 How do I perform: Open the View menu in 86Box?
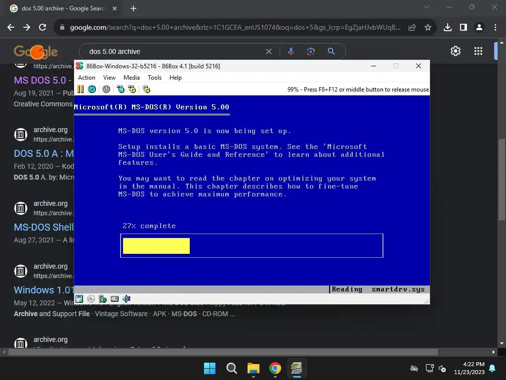coord(109,78)
